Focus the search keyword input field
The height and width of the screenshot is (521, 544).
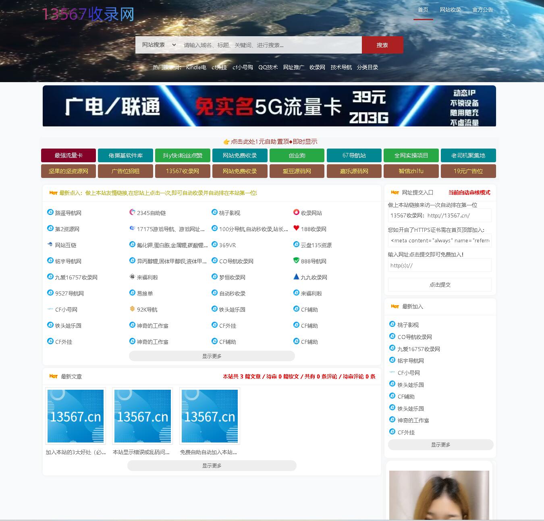tap(271, 45)
